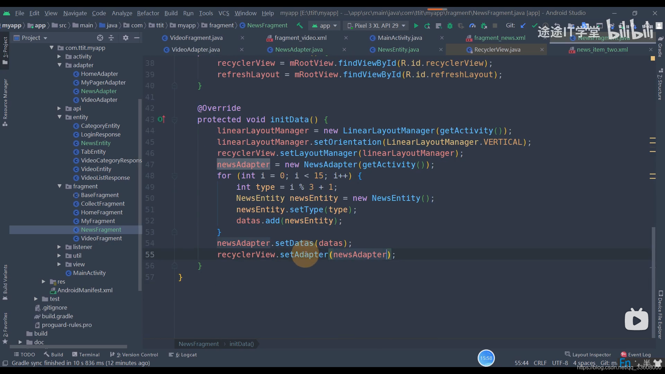Collapse the adapter folder
665x374 pixels.
(59, 65)
